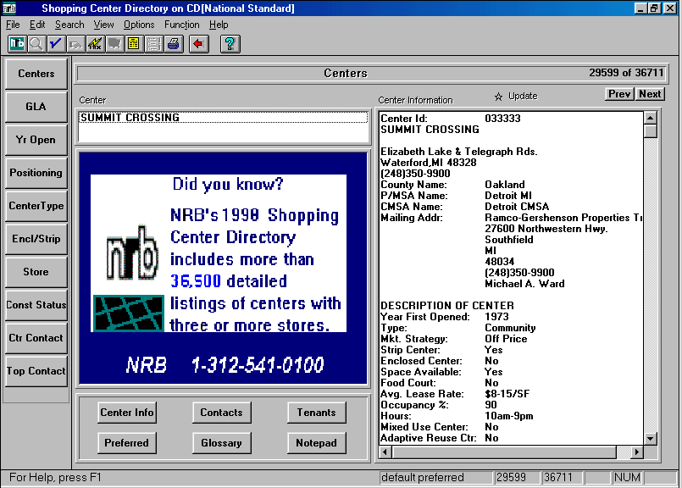Click the printer icon in toolbar
The width and height of the screenshot is (682, 488).
coord(174,43)
